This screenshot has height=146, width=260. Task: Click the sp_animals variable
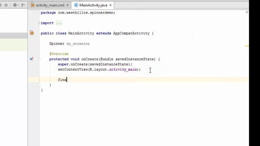(77, 44)
